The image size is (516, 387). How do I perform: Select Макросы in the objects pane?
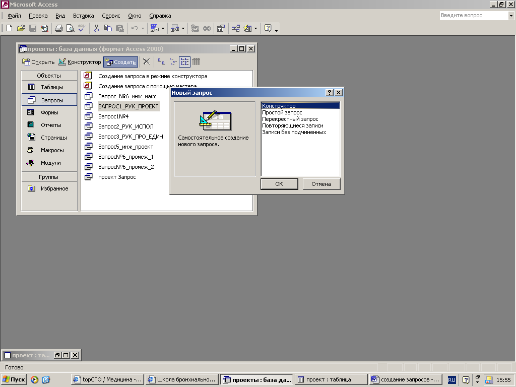[x=49, y=150]
